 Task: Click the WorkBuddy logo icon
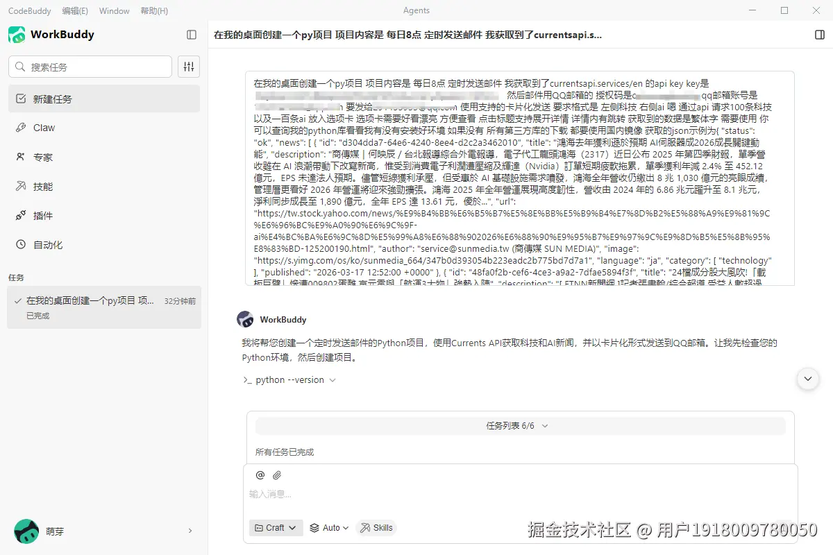pyautogui.click(x=17, y=35)
